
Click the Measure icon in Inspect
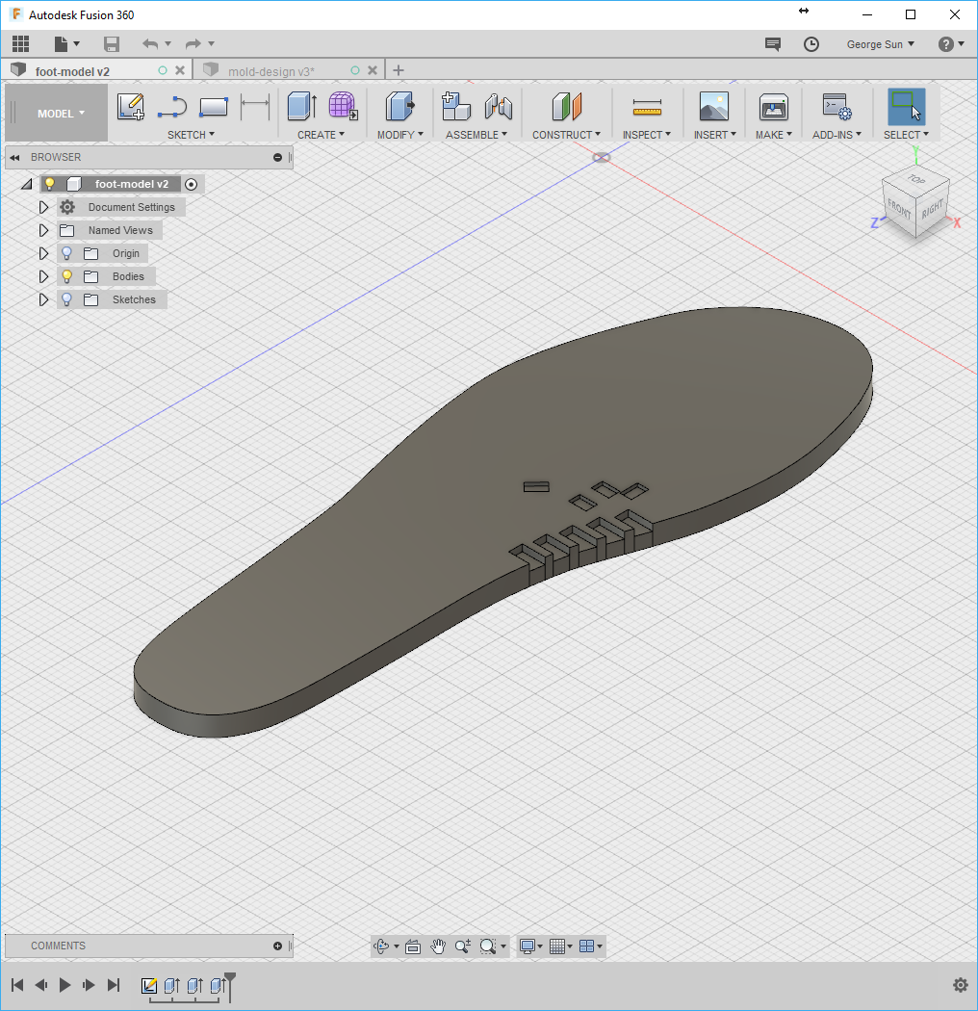pyautogui.click(x=647, y=107)
